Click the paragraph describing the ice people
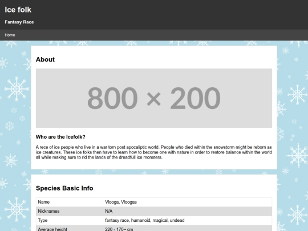Viewport: 308px width, 231px height. (154, 152)
